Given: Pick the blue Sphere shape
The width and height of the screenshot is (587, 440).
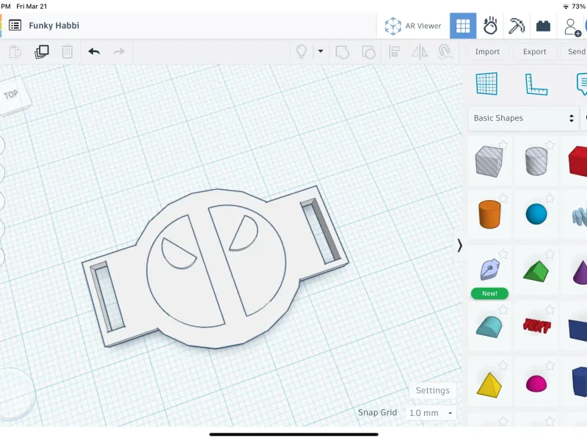Looking at the screenshot, I should [x=536, y=214].
